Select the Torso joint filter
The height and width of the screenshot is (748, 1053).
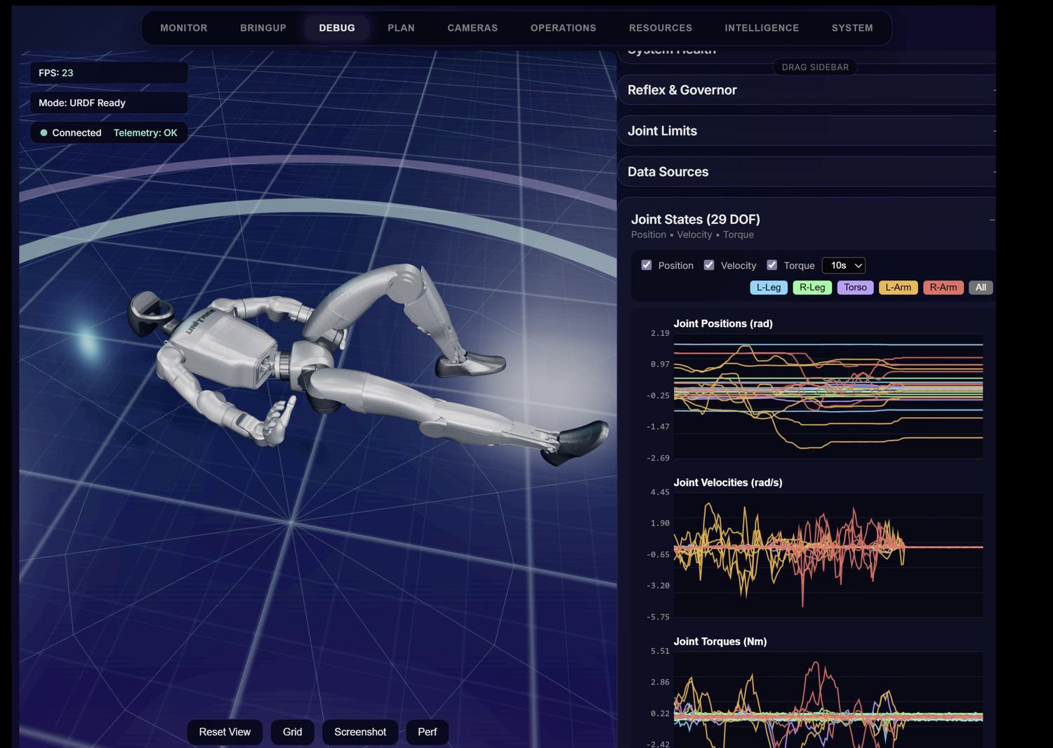click(x=855, y=288)
